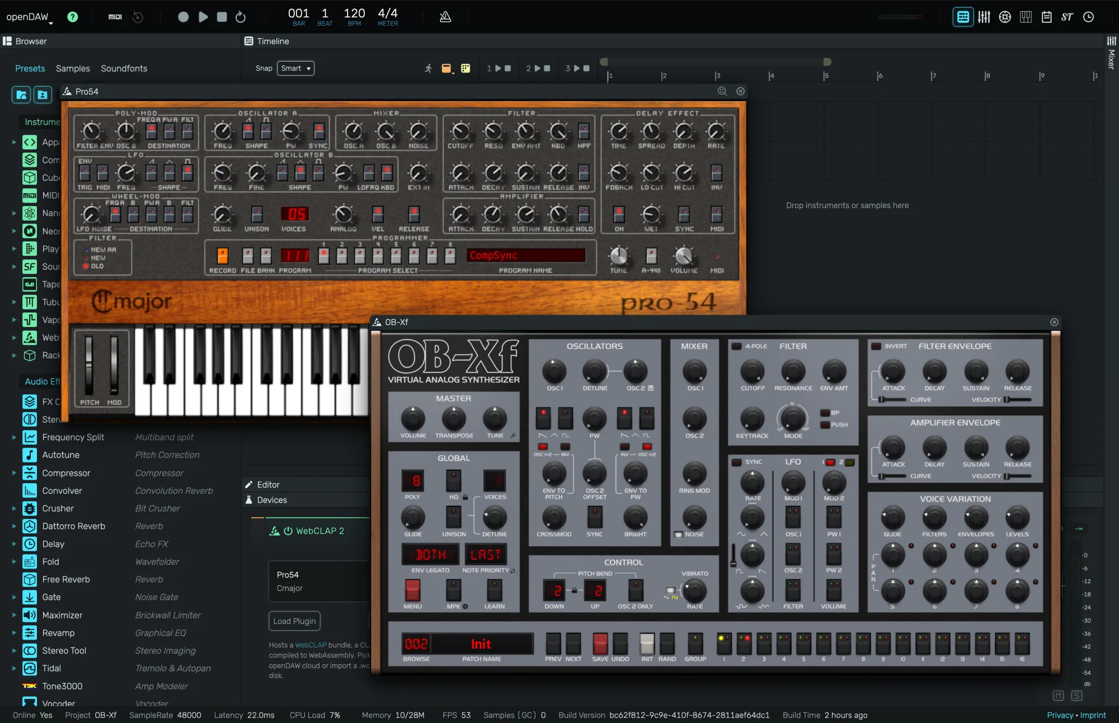
Task: Switch to the Samples tab
Action: point(73,68)
